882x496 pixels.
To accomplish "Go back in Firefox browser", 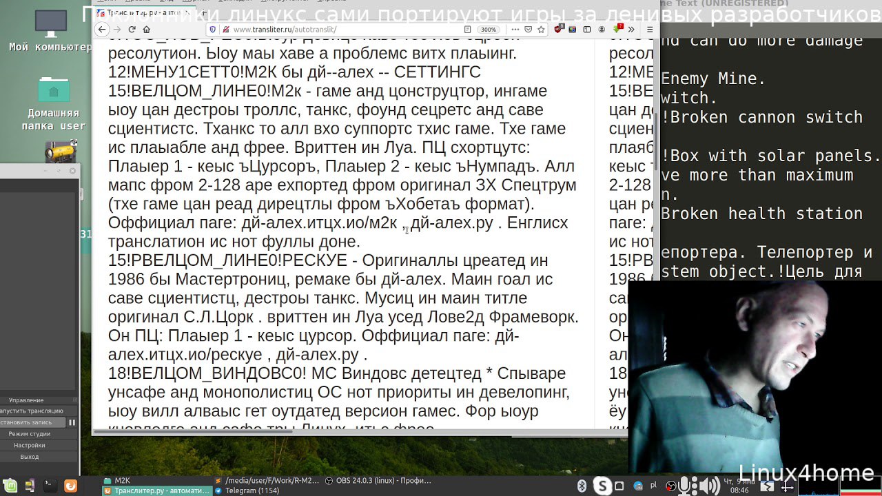I will 102,30.
